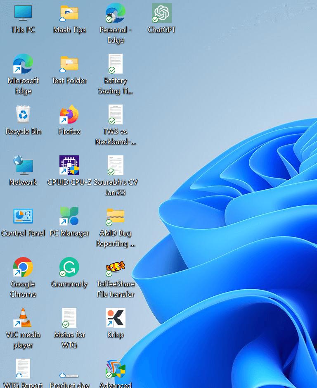Select the AMD Bug Reporting zip folder

tap(116, 217)
